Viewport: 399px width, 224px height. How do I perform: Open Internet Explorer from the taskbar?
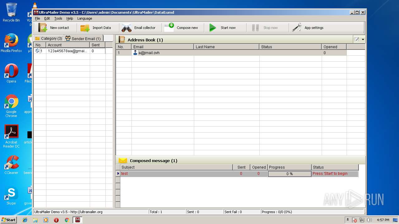tap(25, 220)
